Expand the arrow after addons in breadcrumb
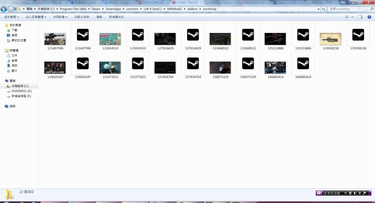This screenshot has width=375, height=203. coord(200,9)
